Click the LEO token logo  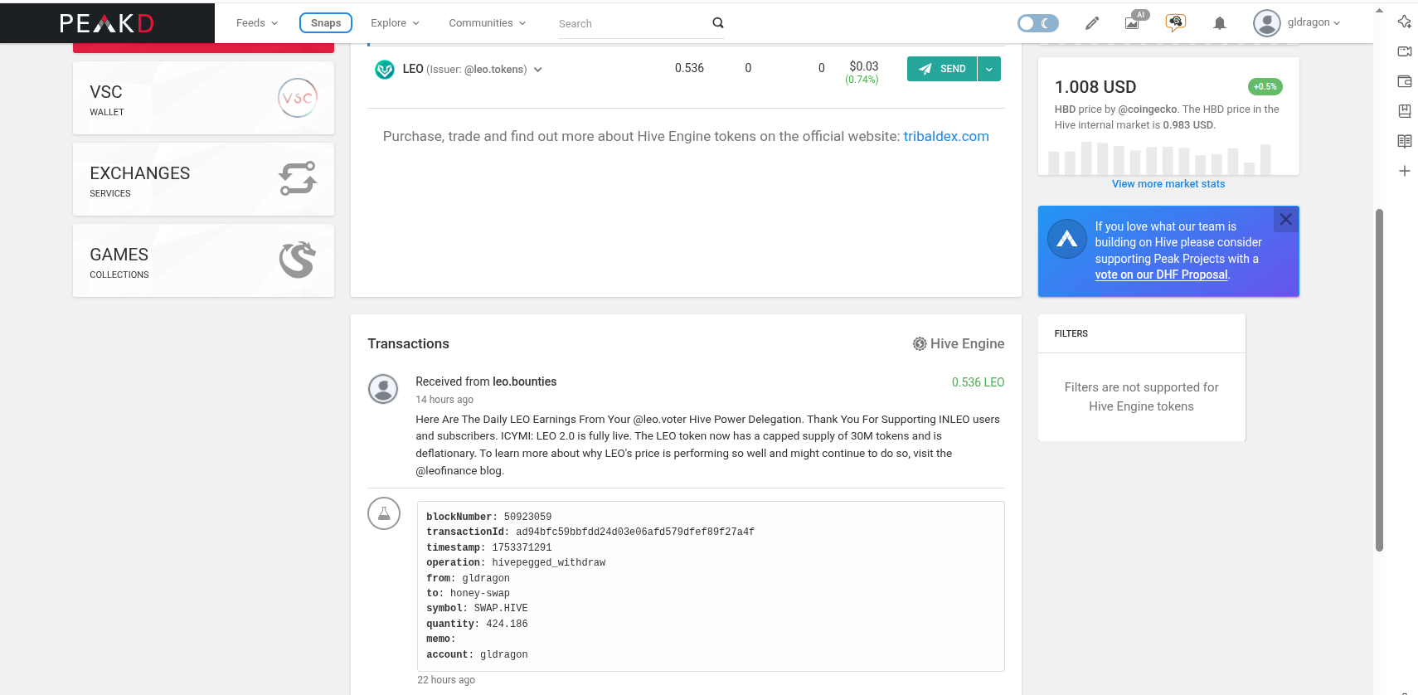pyautogui.click(x=385, y=70)
